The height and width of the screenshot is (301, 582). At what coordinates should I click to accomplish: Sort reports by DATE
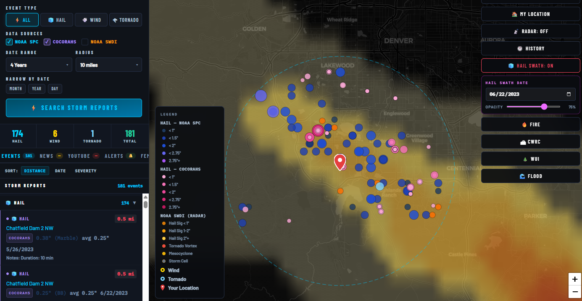[x=60, y=171]
